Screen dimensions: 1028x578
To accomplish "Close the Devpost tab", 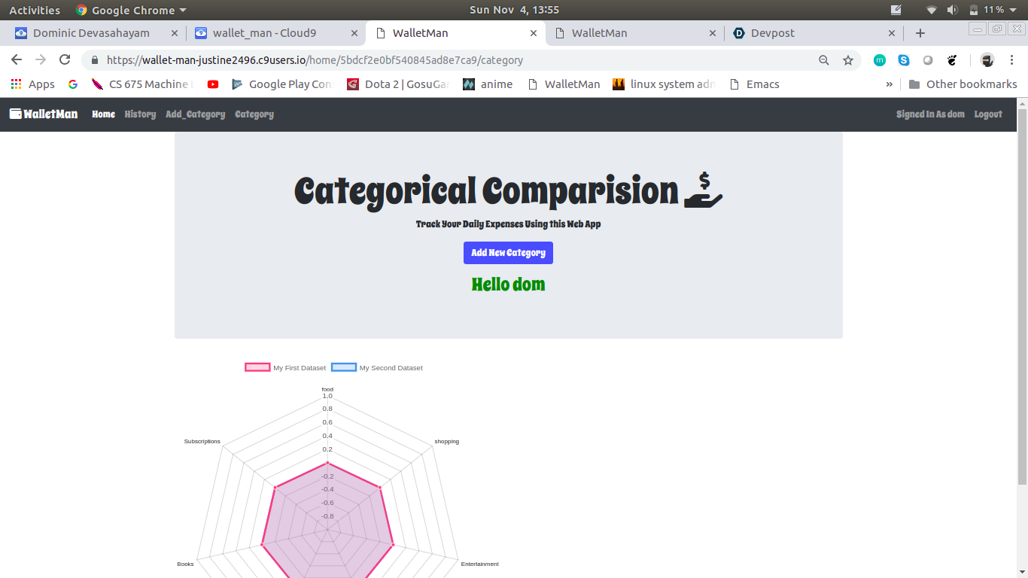I will (x=892, y=33).
